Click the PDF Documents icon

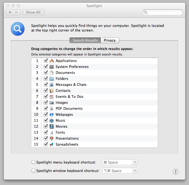tap(52, 109)
